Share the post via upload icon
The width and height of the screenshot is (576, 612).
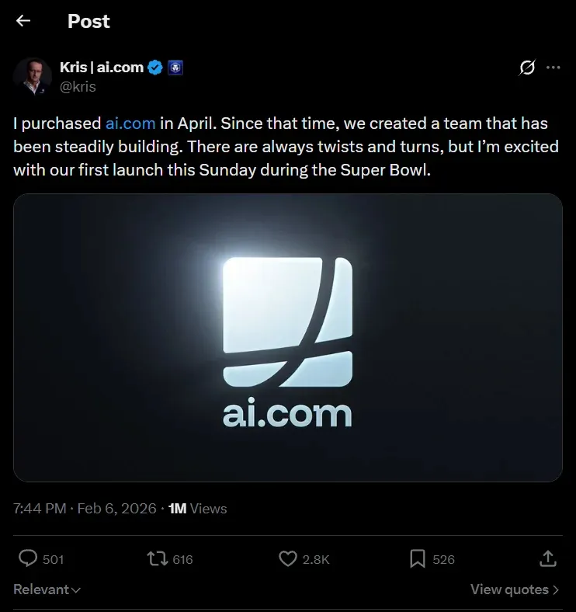click(547, 558)
